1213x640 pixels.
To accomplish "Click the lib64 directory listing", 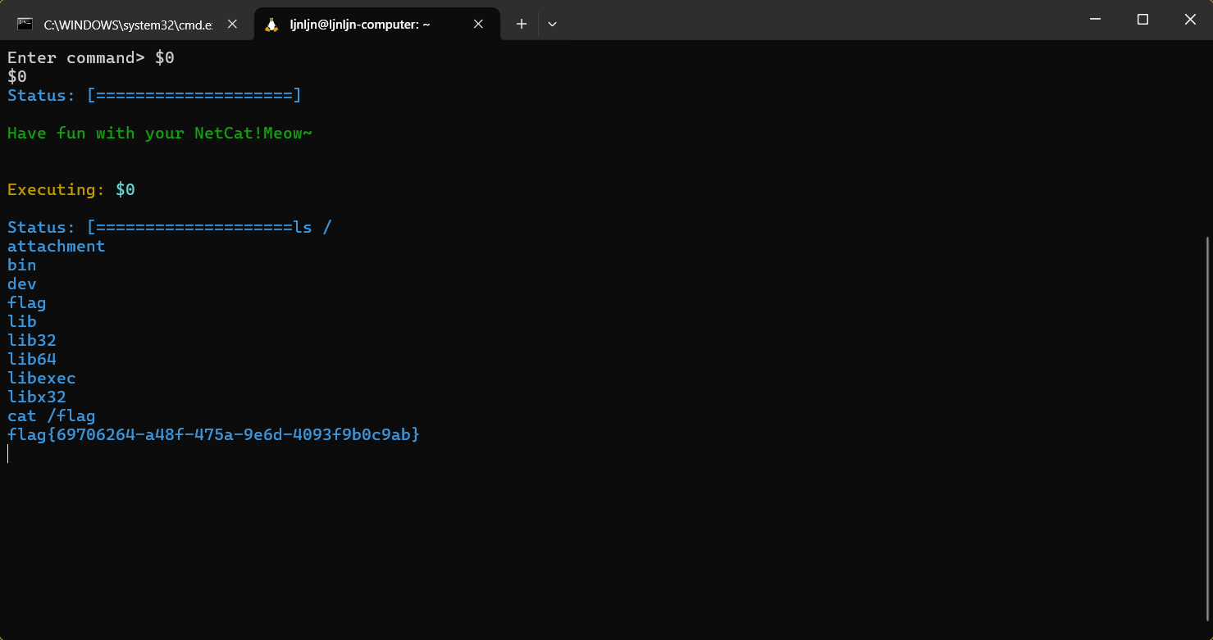I will [32, 358].
